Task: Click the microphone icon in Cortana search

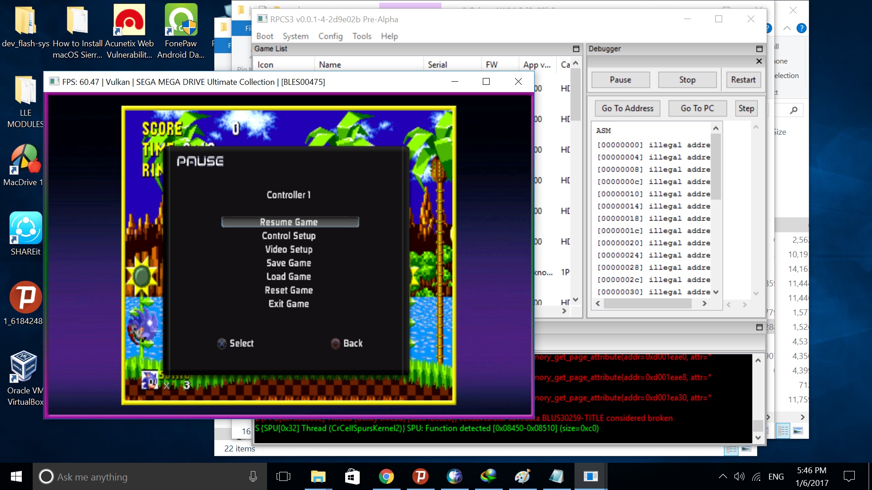Action: point(253,476)
